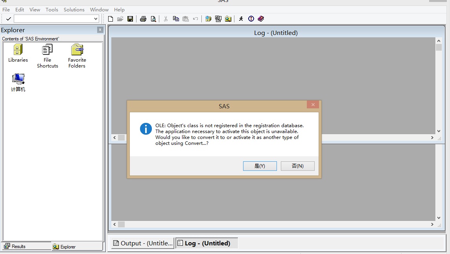Click the Log window scroll up arrow

click(x=439, y=41)
